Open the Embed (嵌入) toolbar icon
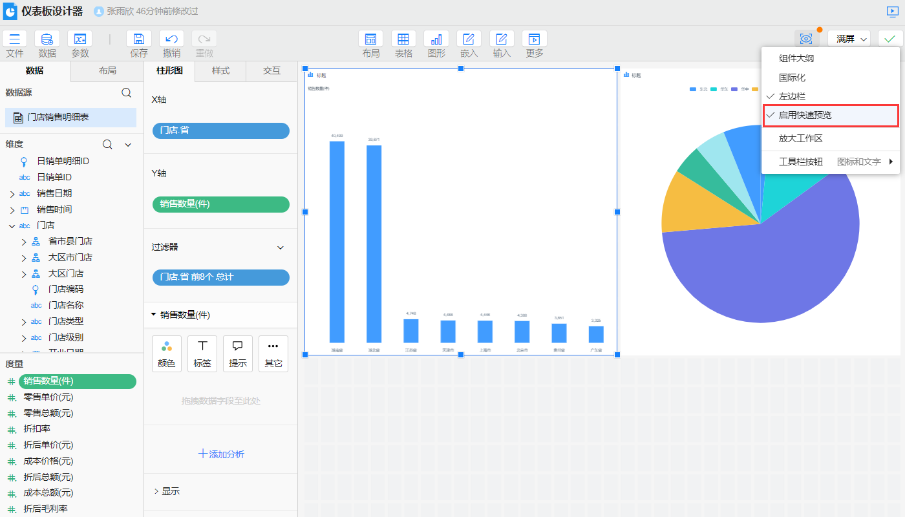Screen dimensions: 905x517 [x=469, y=39]
